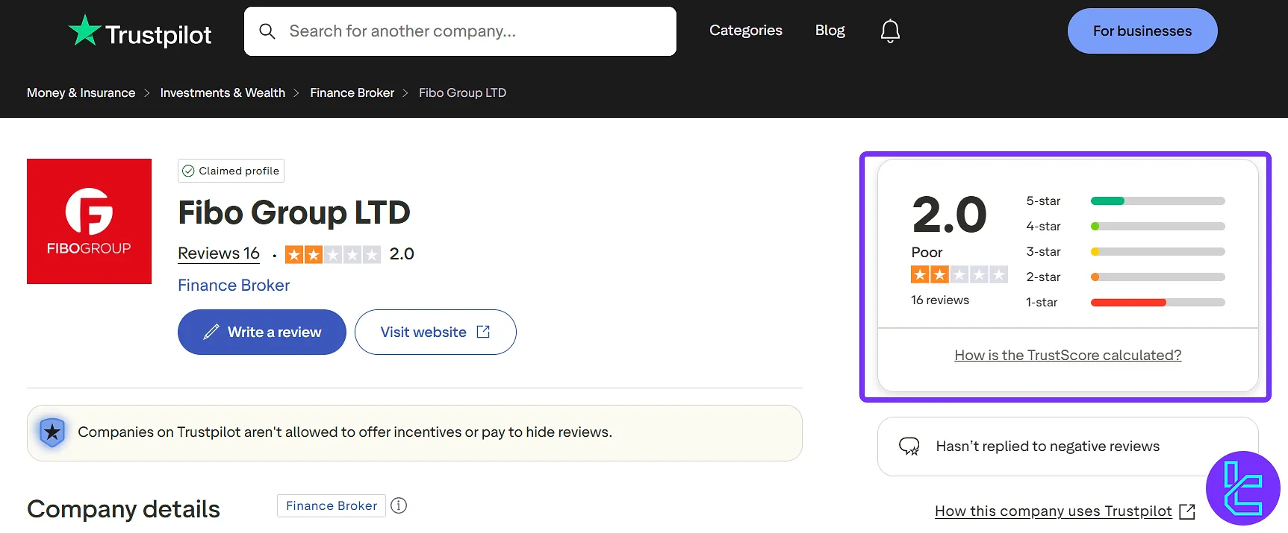Click the Fibo Group red logo
The image size is (1288, 533).
pyautogui.click(x=89, y=221)
